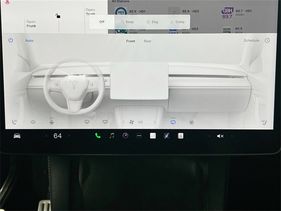This screenshot has height=211, width=281.
Task: Select the HD3 WGBH station
Action: click(x=184, y=30)
